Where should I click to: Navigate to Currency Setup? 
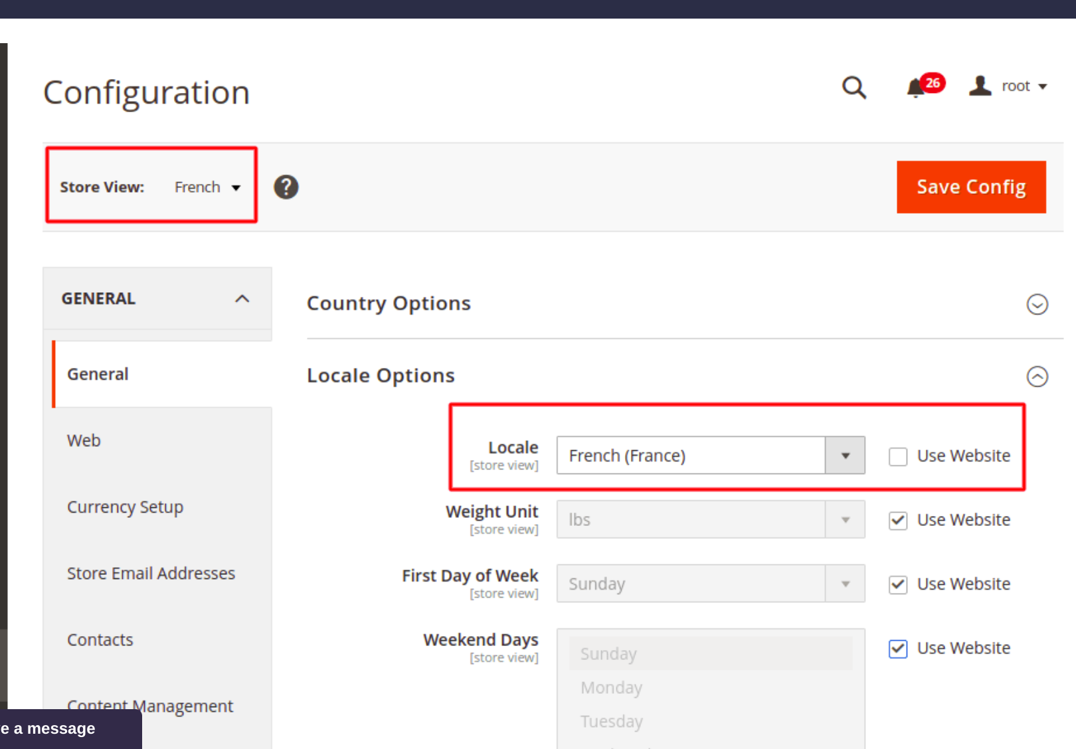(x=126, y=507)
